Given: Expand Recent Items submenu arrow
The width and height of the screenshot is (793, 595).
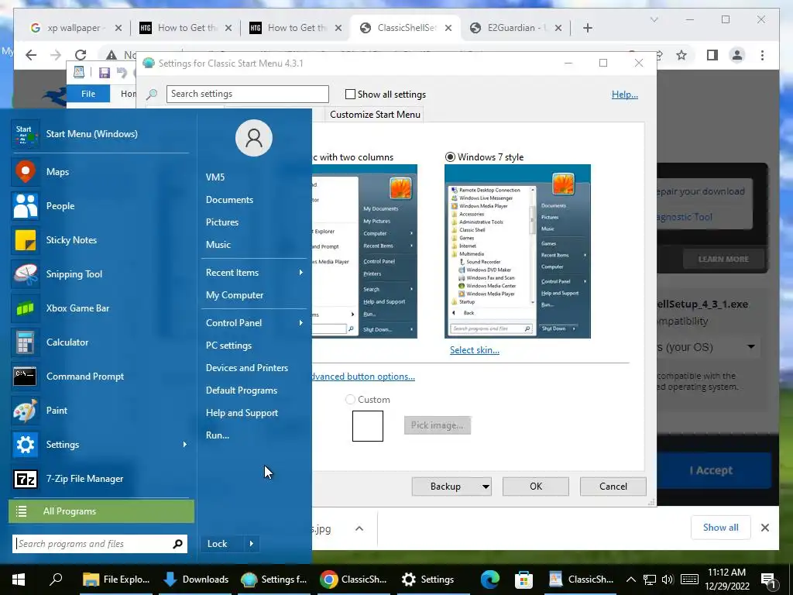Looking at the screenshot, I should (x=301, y=273).
